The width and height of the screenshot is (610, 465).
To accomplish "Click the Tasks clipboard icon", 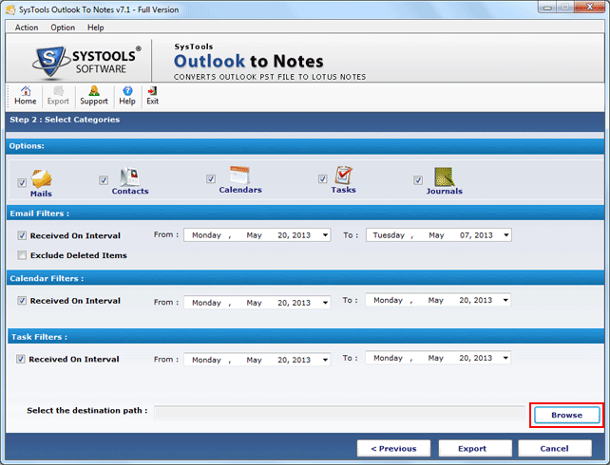I will [x=343, y=176].
